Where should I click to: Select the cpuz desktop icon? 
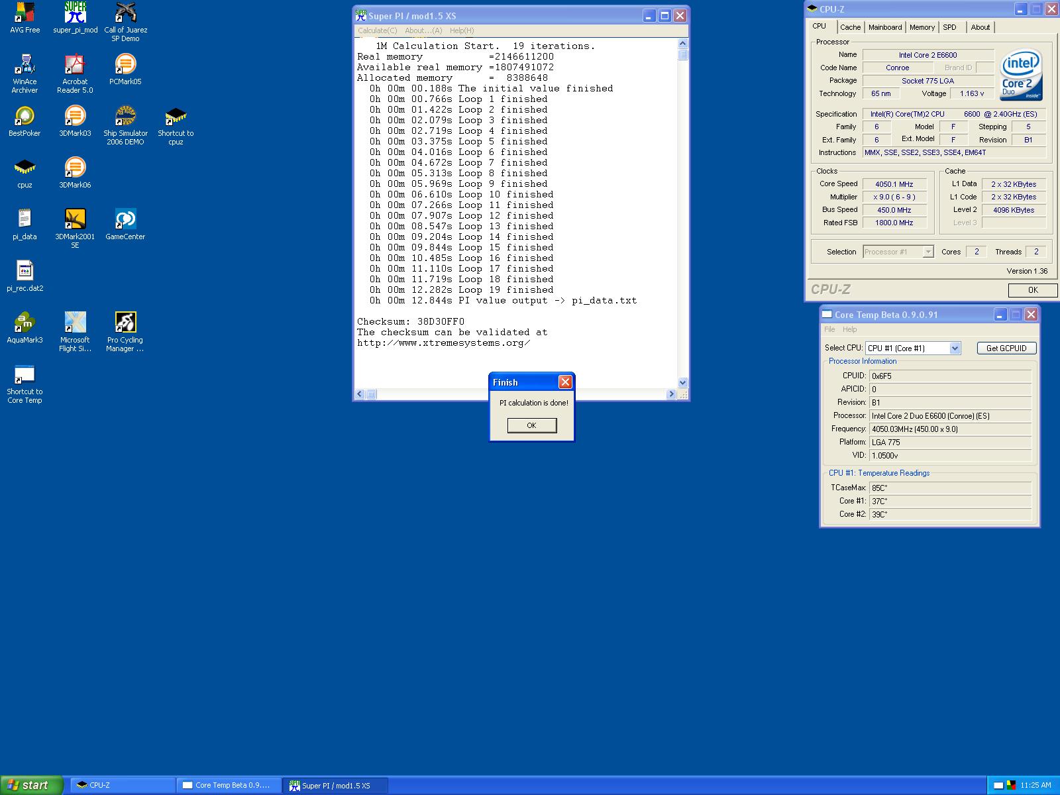click(25, 173)
